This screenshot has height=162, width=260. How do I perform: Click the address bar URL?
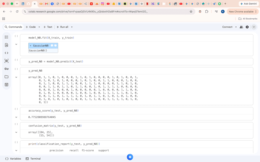coord(88,11)
